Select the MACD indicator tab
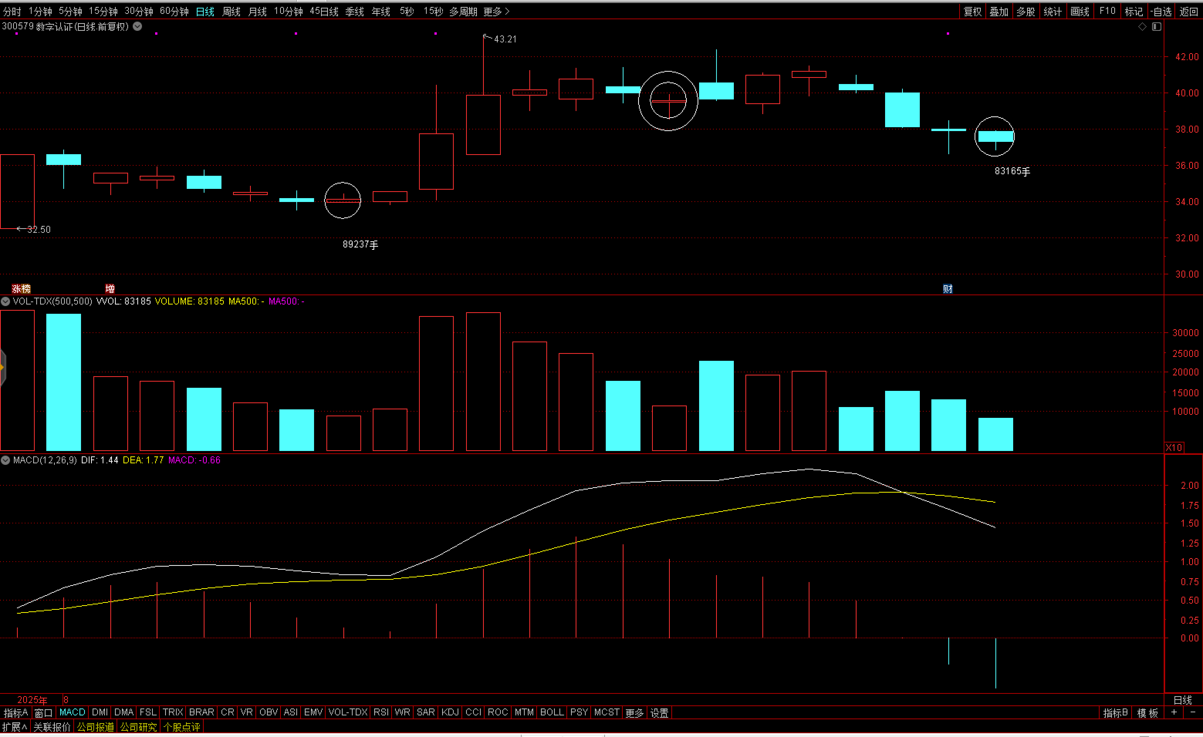 tap(72, 713)
